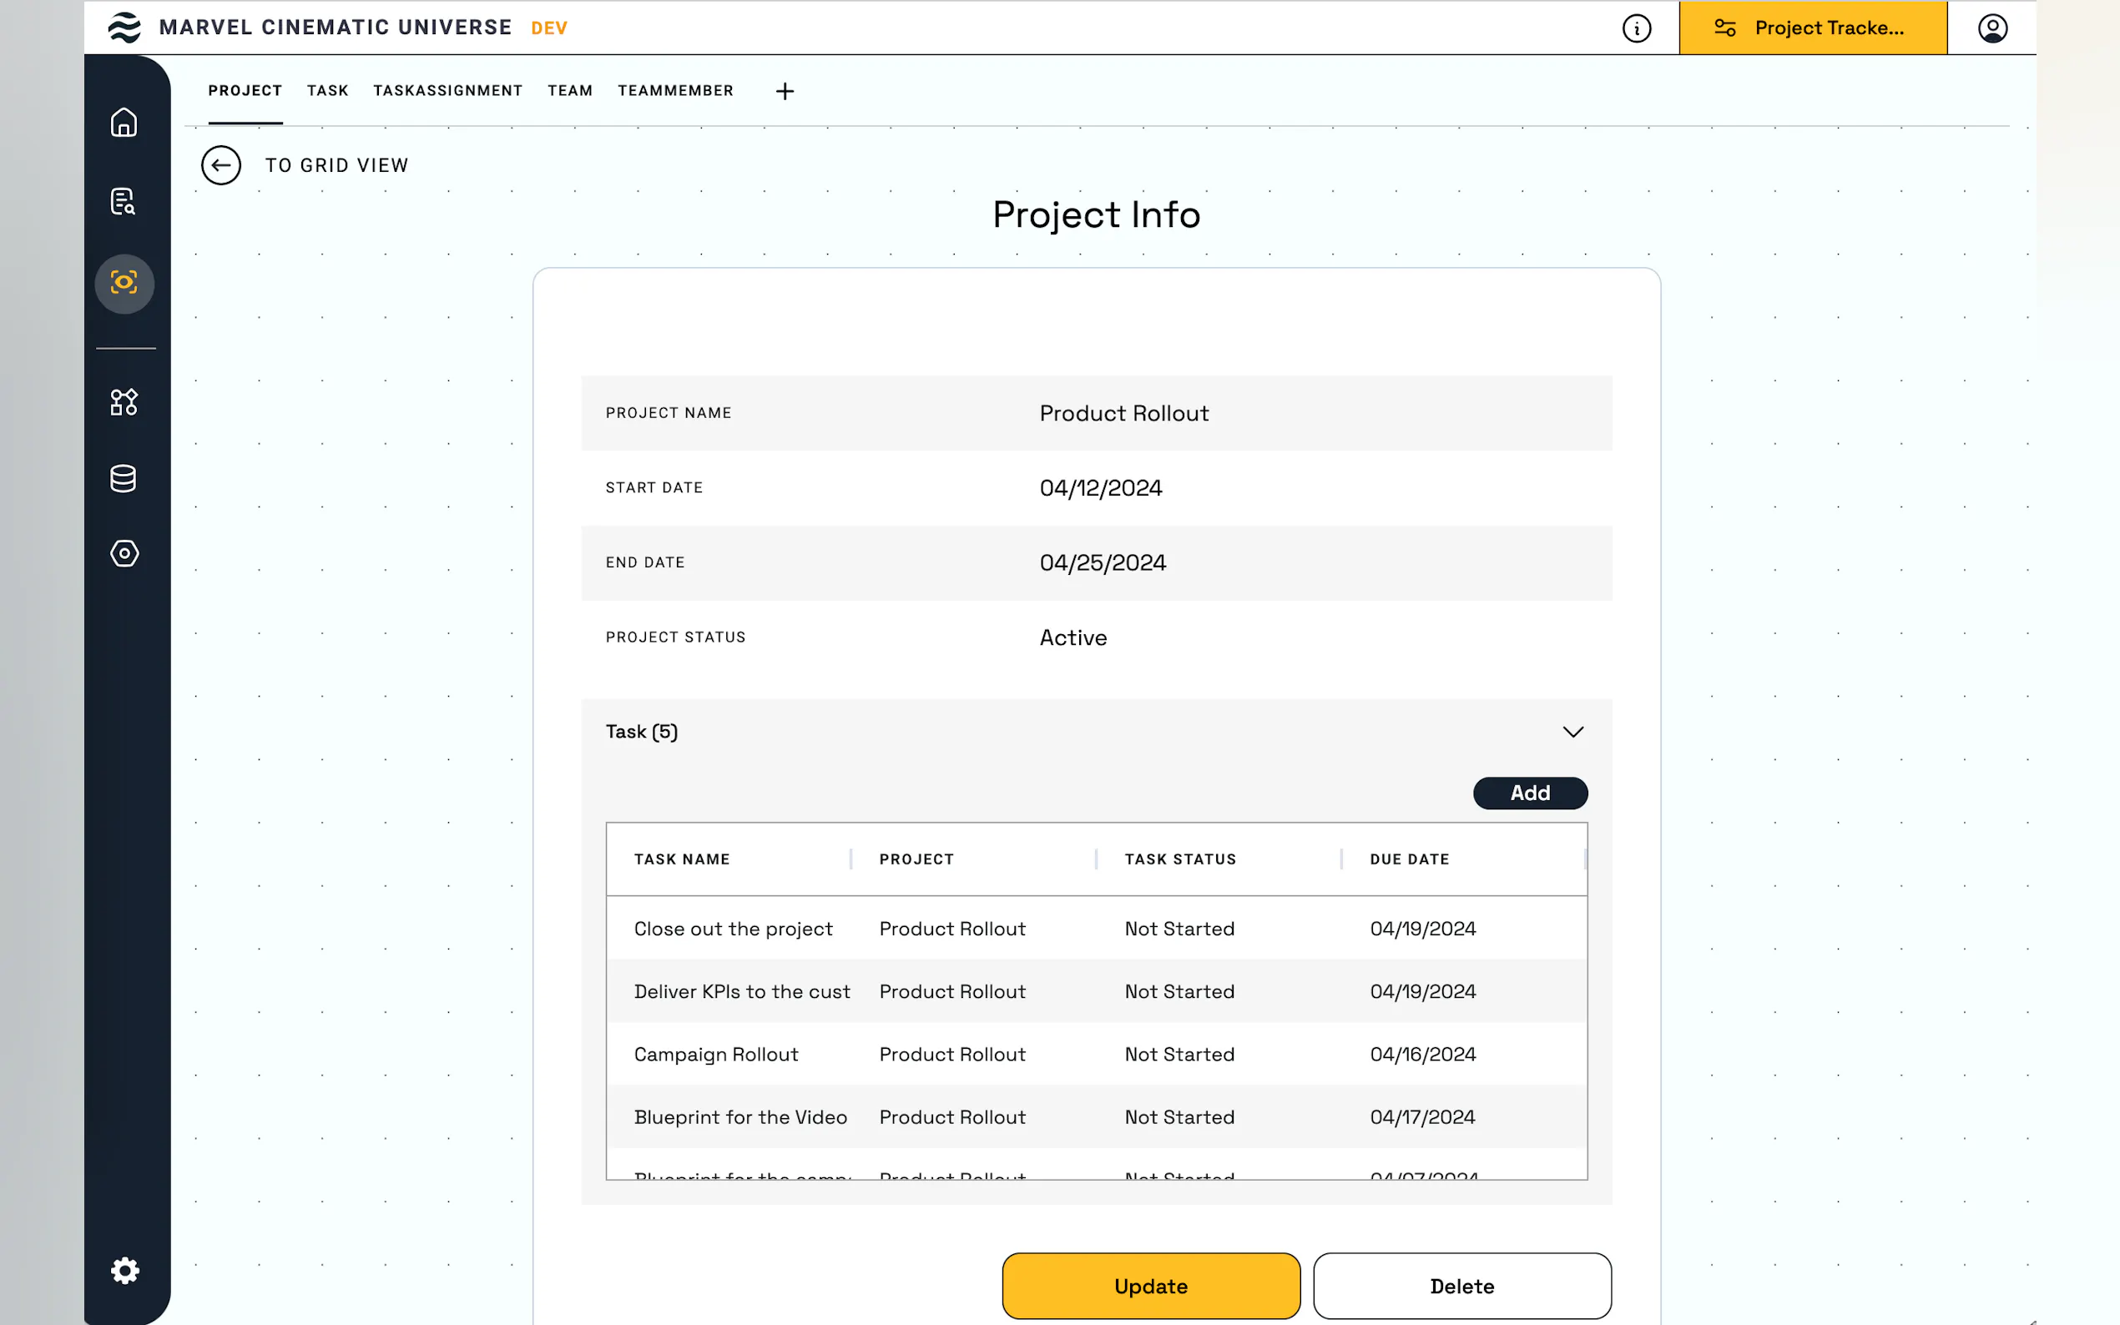This screenshot has height=1325, width=2120.
Task: Click the info icon in top bar
Action: pos(1635,28)
